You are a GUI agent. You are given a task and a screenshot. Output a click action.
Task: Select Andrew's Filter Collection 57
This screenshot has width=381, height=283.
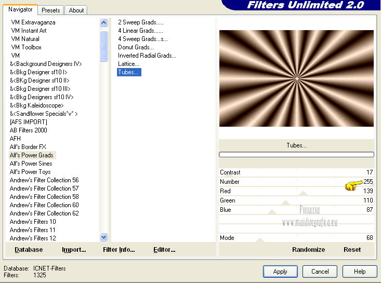pyautogui.click(x=44, y=188)
